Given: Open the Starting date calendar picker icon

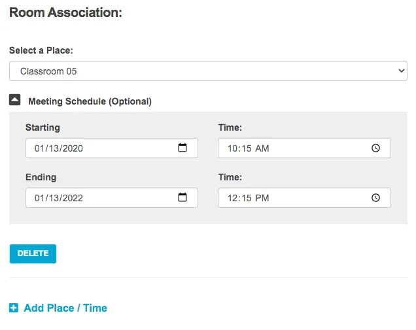Looking at the screenshot, I should coord(183,148).
